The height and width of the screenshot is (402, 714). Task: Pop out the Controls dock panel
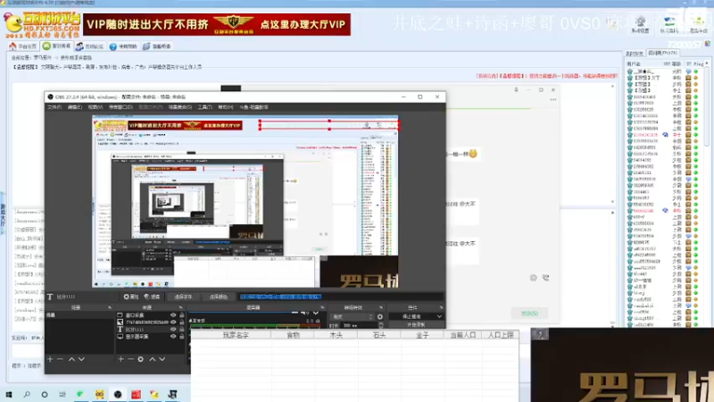click(441, 307)
